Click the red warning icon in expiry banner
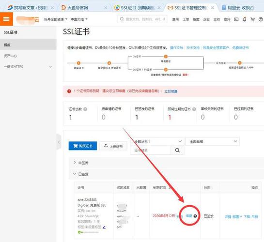The width and height of the screenshot is (264, 242). [69, 91]
